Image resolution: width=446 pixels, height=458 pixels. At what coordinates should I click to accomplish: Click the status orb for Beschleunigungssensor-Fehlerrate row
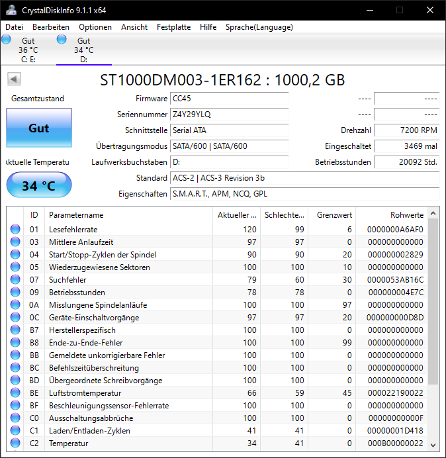coord(15,405)
